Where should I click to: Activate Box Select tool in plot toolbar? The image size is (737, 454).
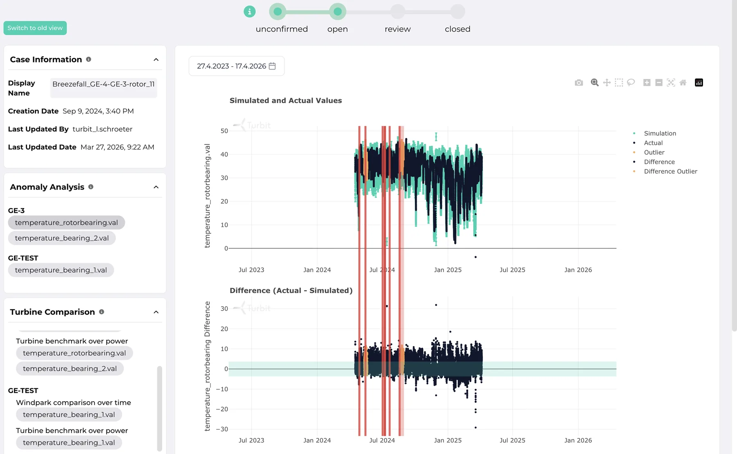pos(619,83)
